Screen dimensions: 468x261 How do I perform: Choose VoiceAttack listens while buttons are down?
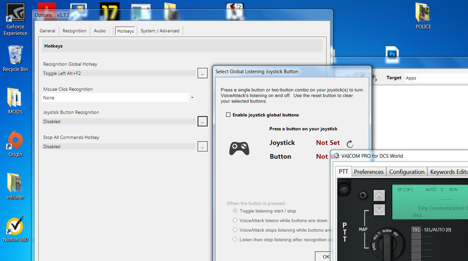235,220
